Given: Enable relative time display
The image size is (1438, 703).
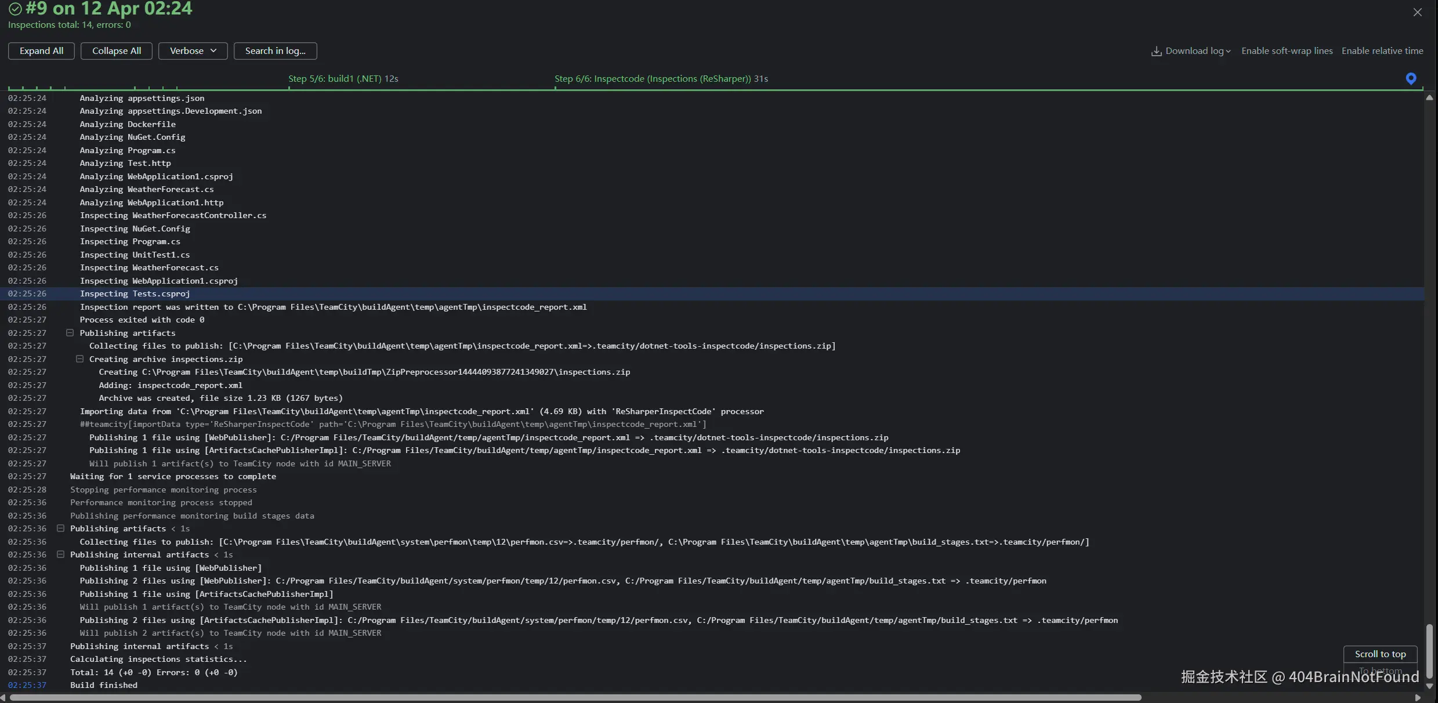Looking at the screenshot, I should (x=1382, y=51).
